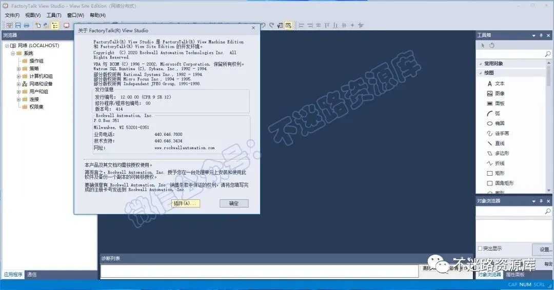
Task: Open the 对象浏览器 panel dropdown arrow
Action: [533, 201]
